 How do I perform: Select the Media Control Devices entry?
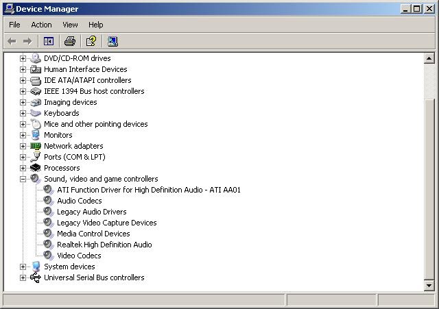pos(93,234)
